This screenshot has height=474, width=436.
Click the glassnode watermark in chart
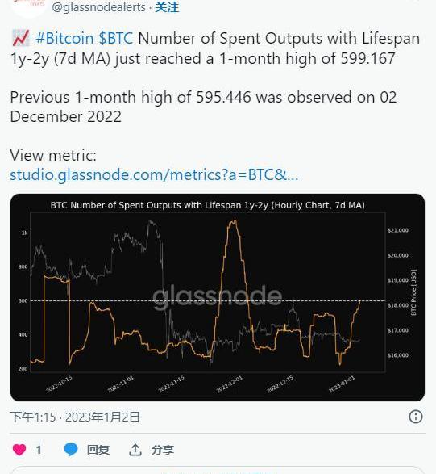218,297
